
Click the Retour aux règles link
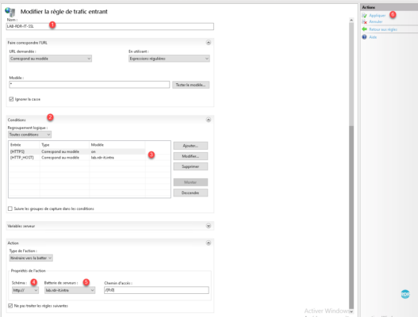tap(383, 29)
